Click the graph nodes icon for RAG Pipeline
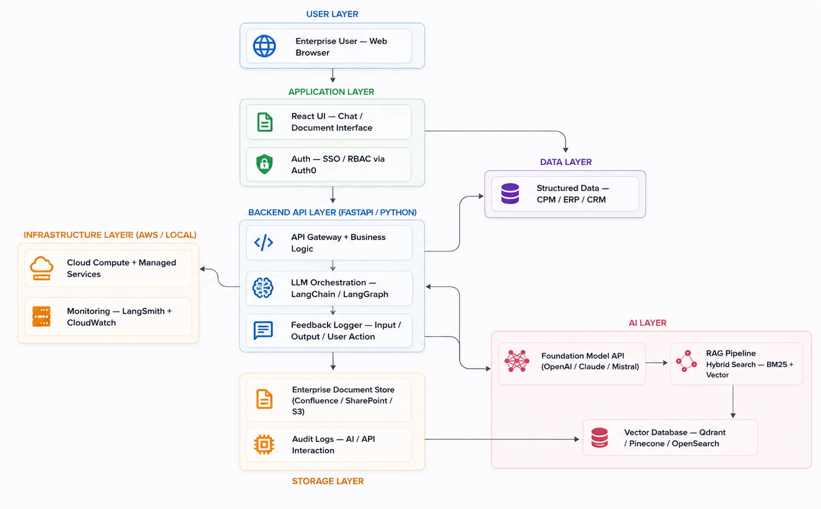 [686, 361]
